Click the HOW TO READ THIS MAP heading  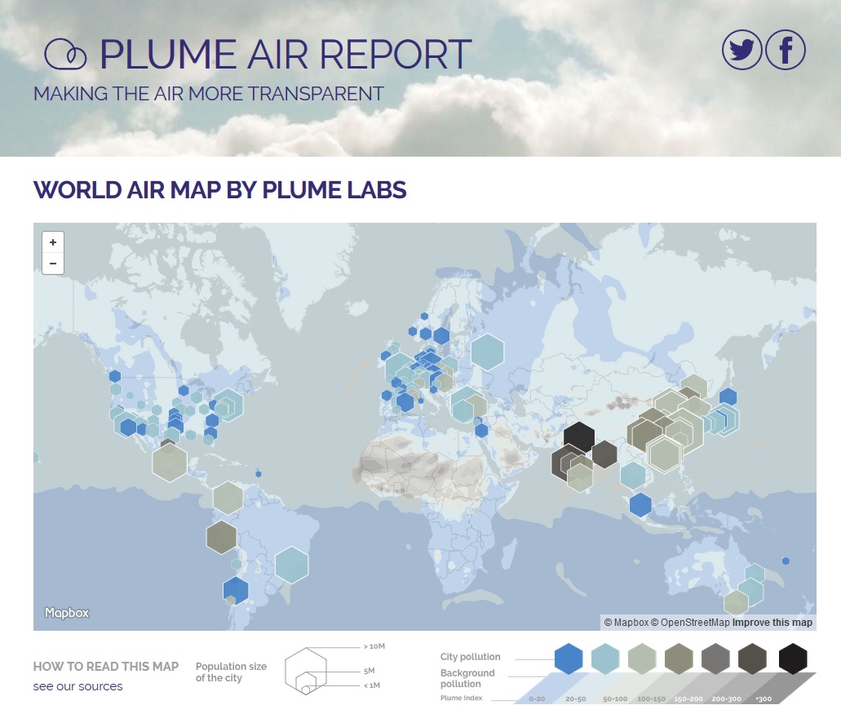[x=106, y=666]
